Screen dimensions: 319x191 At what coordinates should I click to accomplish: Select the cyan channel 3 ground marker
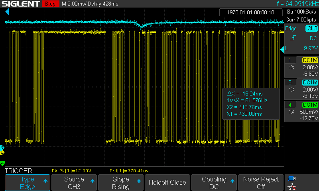point(2,148)
